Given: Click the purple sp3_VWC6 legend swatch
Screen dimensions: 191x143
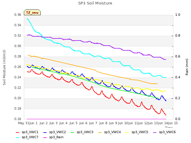Looking at the screenshot, I should click(x=155, y=133).
